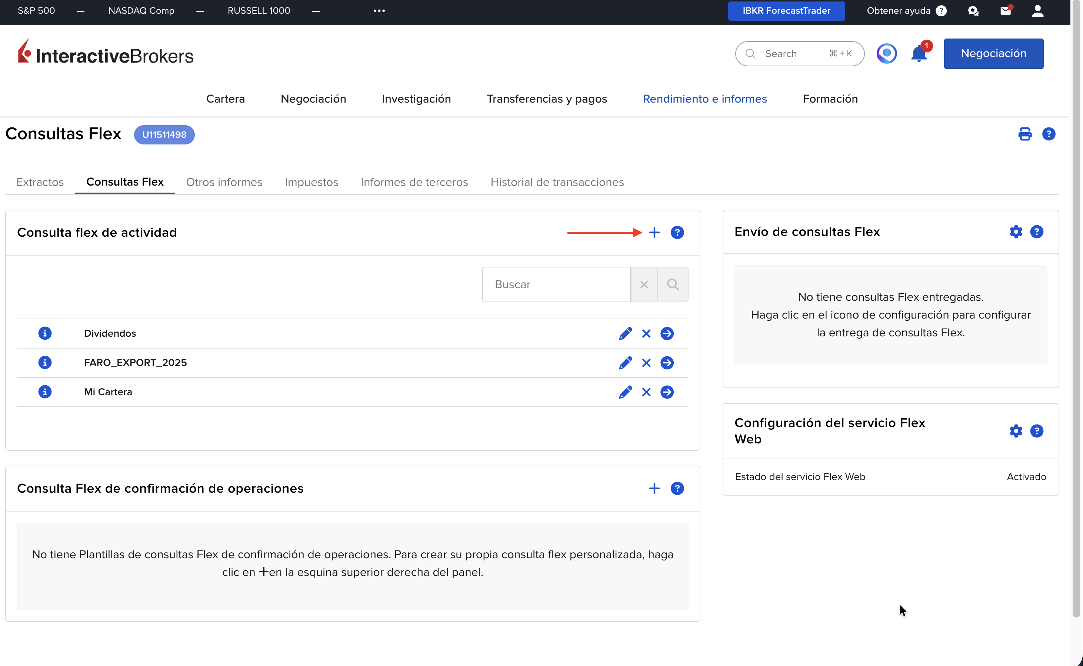
Task: Switch to the Otros informes tab
Action: pos(224,182)
